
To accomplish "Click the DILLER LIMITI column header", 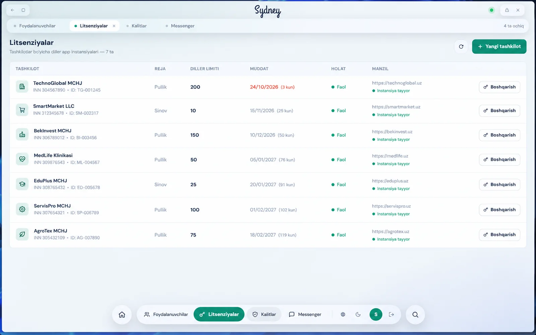I will 204,69.
